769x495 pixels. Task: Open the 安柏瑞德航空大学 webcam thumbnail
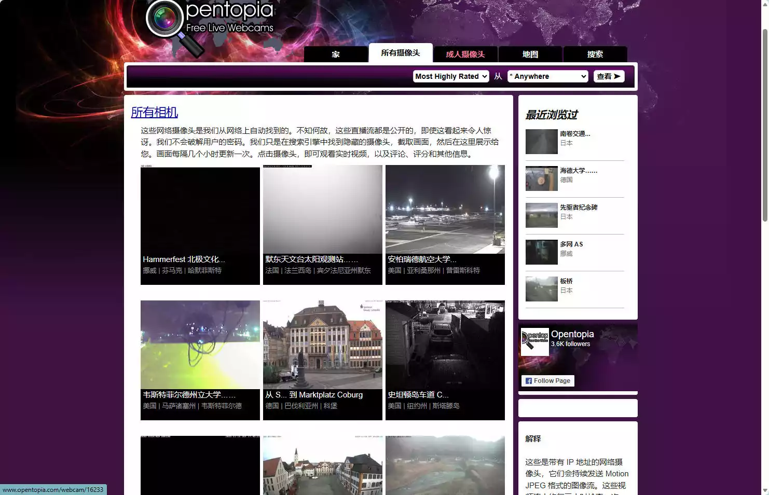tap(445, 210)
